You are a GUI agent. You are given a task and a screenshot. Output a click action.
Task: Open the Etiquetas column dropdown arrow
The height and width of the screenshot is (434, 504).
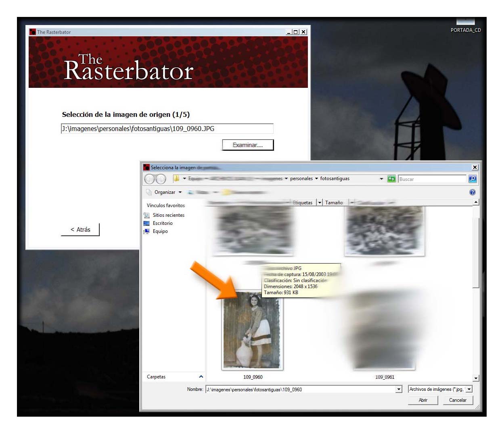320,202
